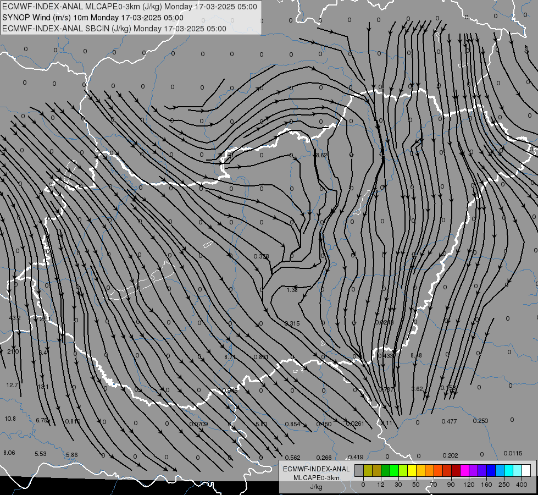Screen dimensions: 538x495
Task: Click the 0.0261 value on map
Action: point(355,424)
